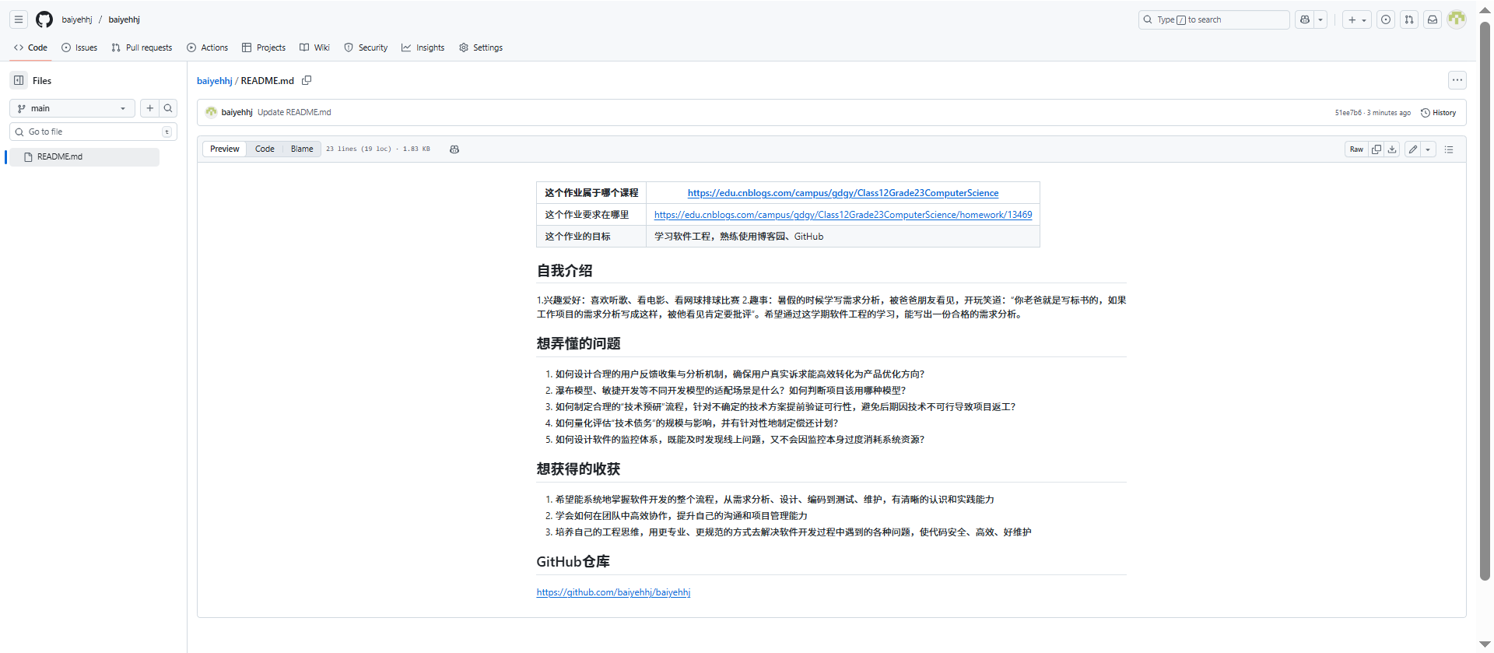Open the hamburger global navigation menu

click(19, 19)
